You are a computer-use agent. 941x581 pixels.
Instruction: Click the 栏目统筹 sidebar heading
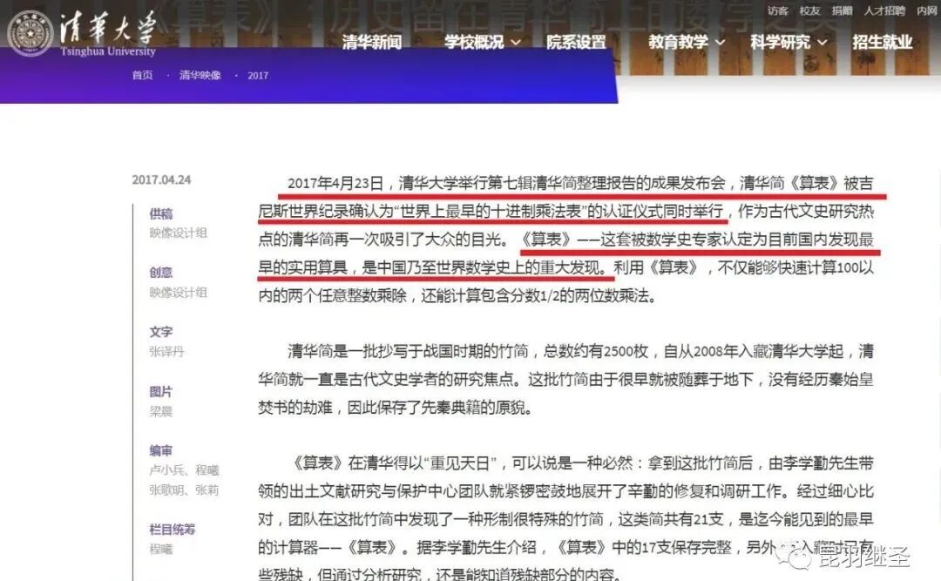point(173,530)
